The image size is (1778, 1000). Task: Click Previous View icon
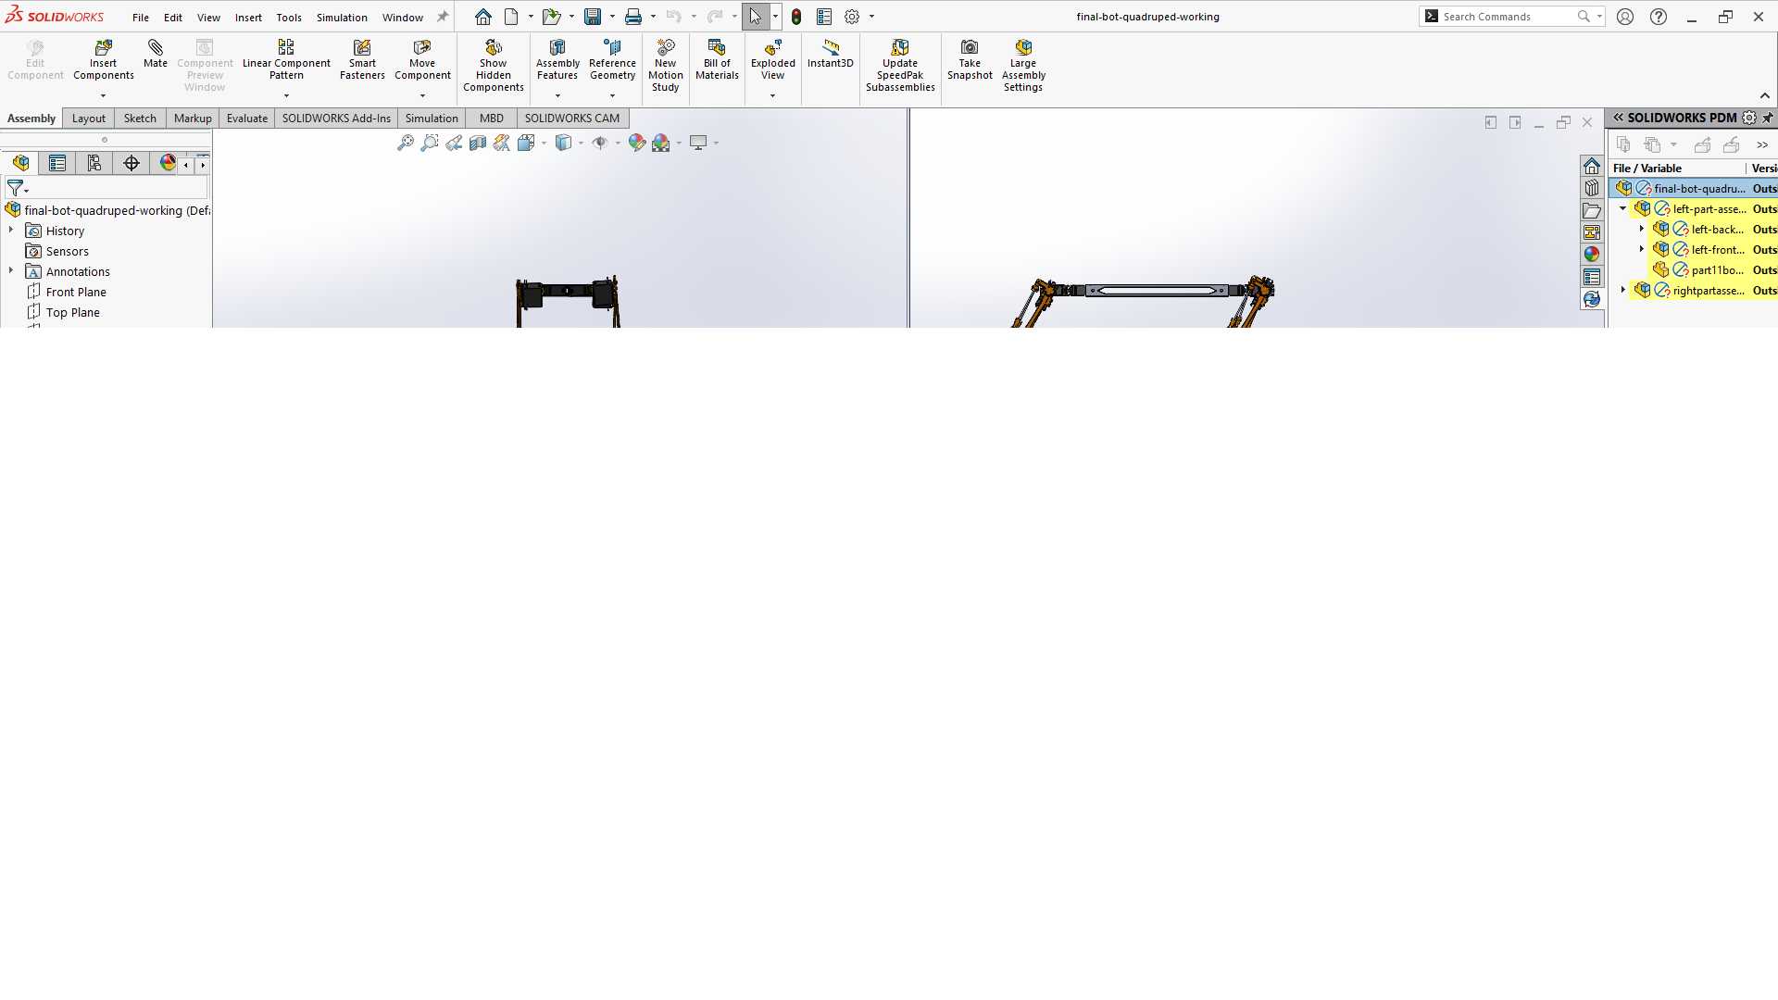(x=454, y=143)
